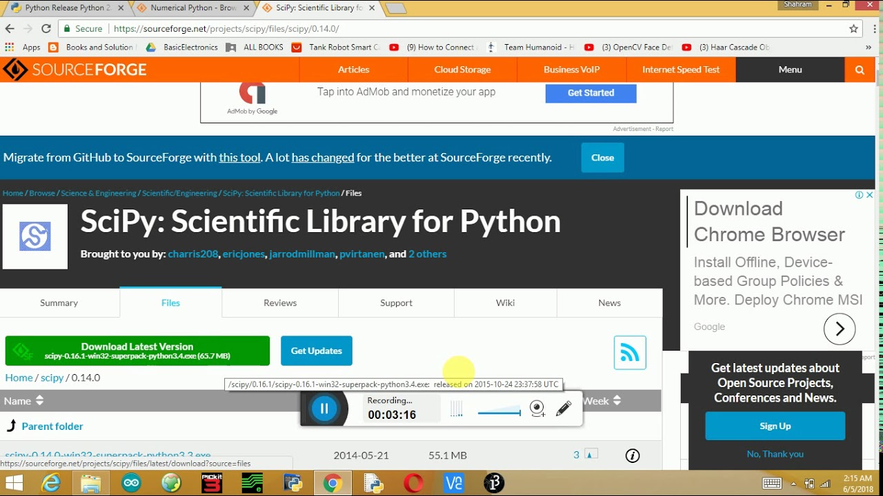This screenshot has width=883, height=496.
Task: Open the on-screen keyboard tray icon
Action: (x=772, y=484)
